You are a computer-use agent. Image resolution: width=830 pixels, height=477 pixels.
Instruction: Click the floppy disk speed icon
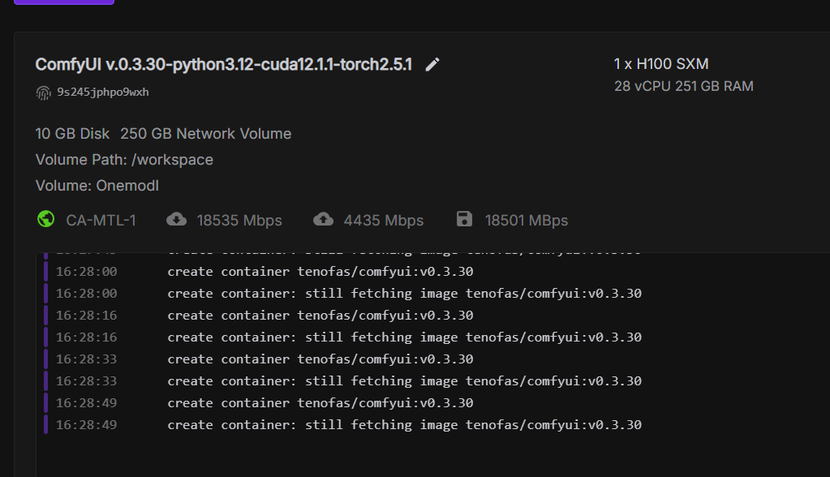coord(464,220)
